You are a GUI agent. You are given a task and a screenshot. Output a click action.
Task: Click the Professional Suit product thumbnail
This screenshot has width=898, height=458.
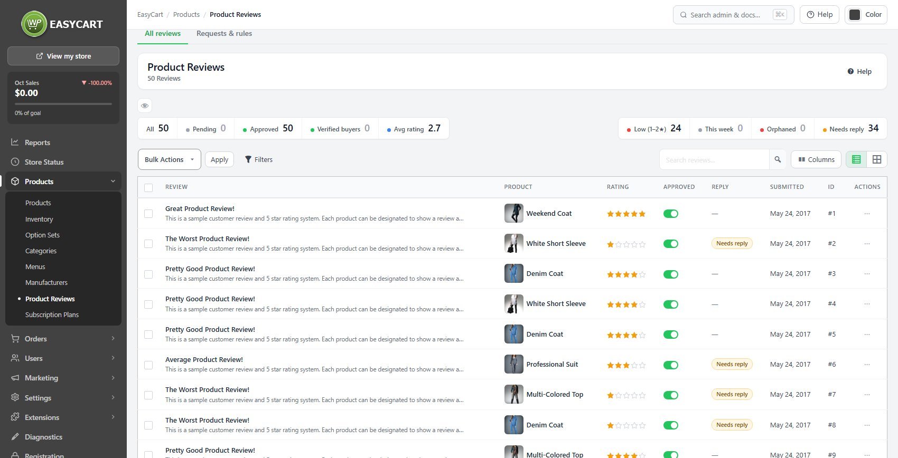pos(513,364)
